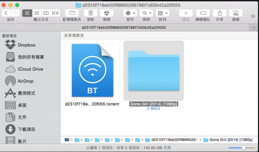Click the 刪除 trash toolbar icon

click(90, 13)
